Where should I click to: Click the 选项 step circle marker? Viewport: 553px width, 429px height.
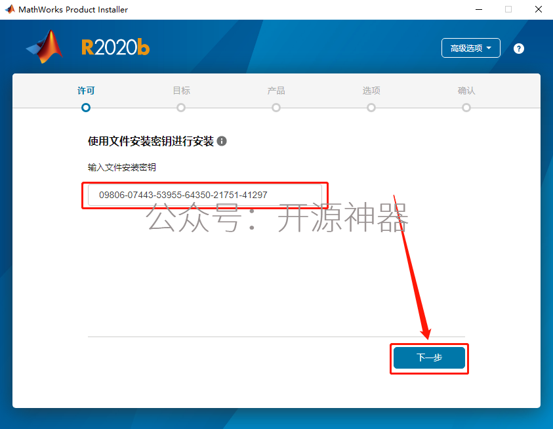(371, 108)
